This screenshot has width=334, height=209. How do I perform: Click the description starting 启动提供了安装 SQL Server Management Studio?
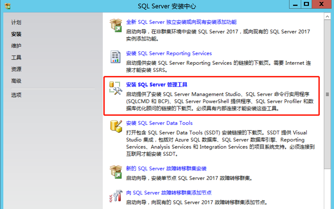[x=220, y=101]
